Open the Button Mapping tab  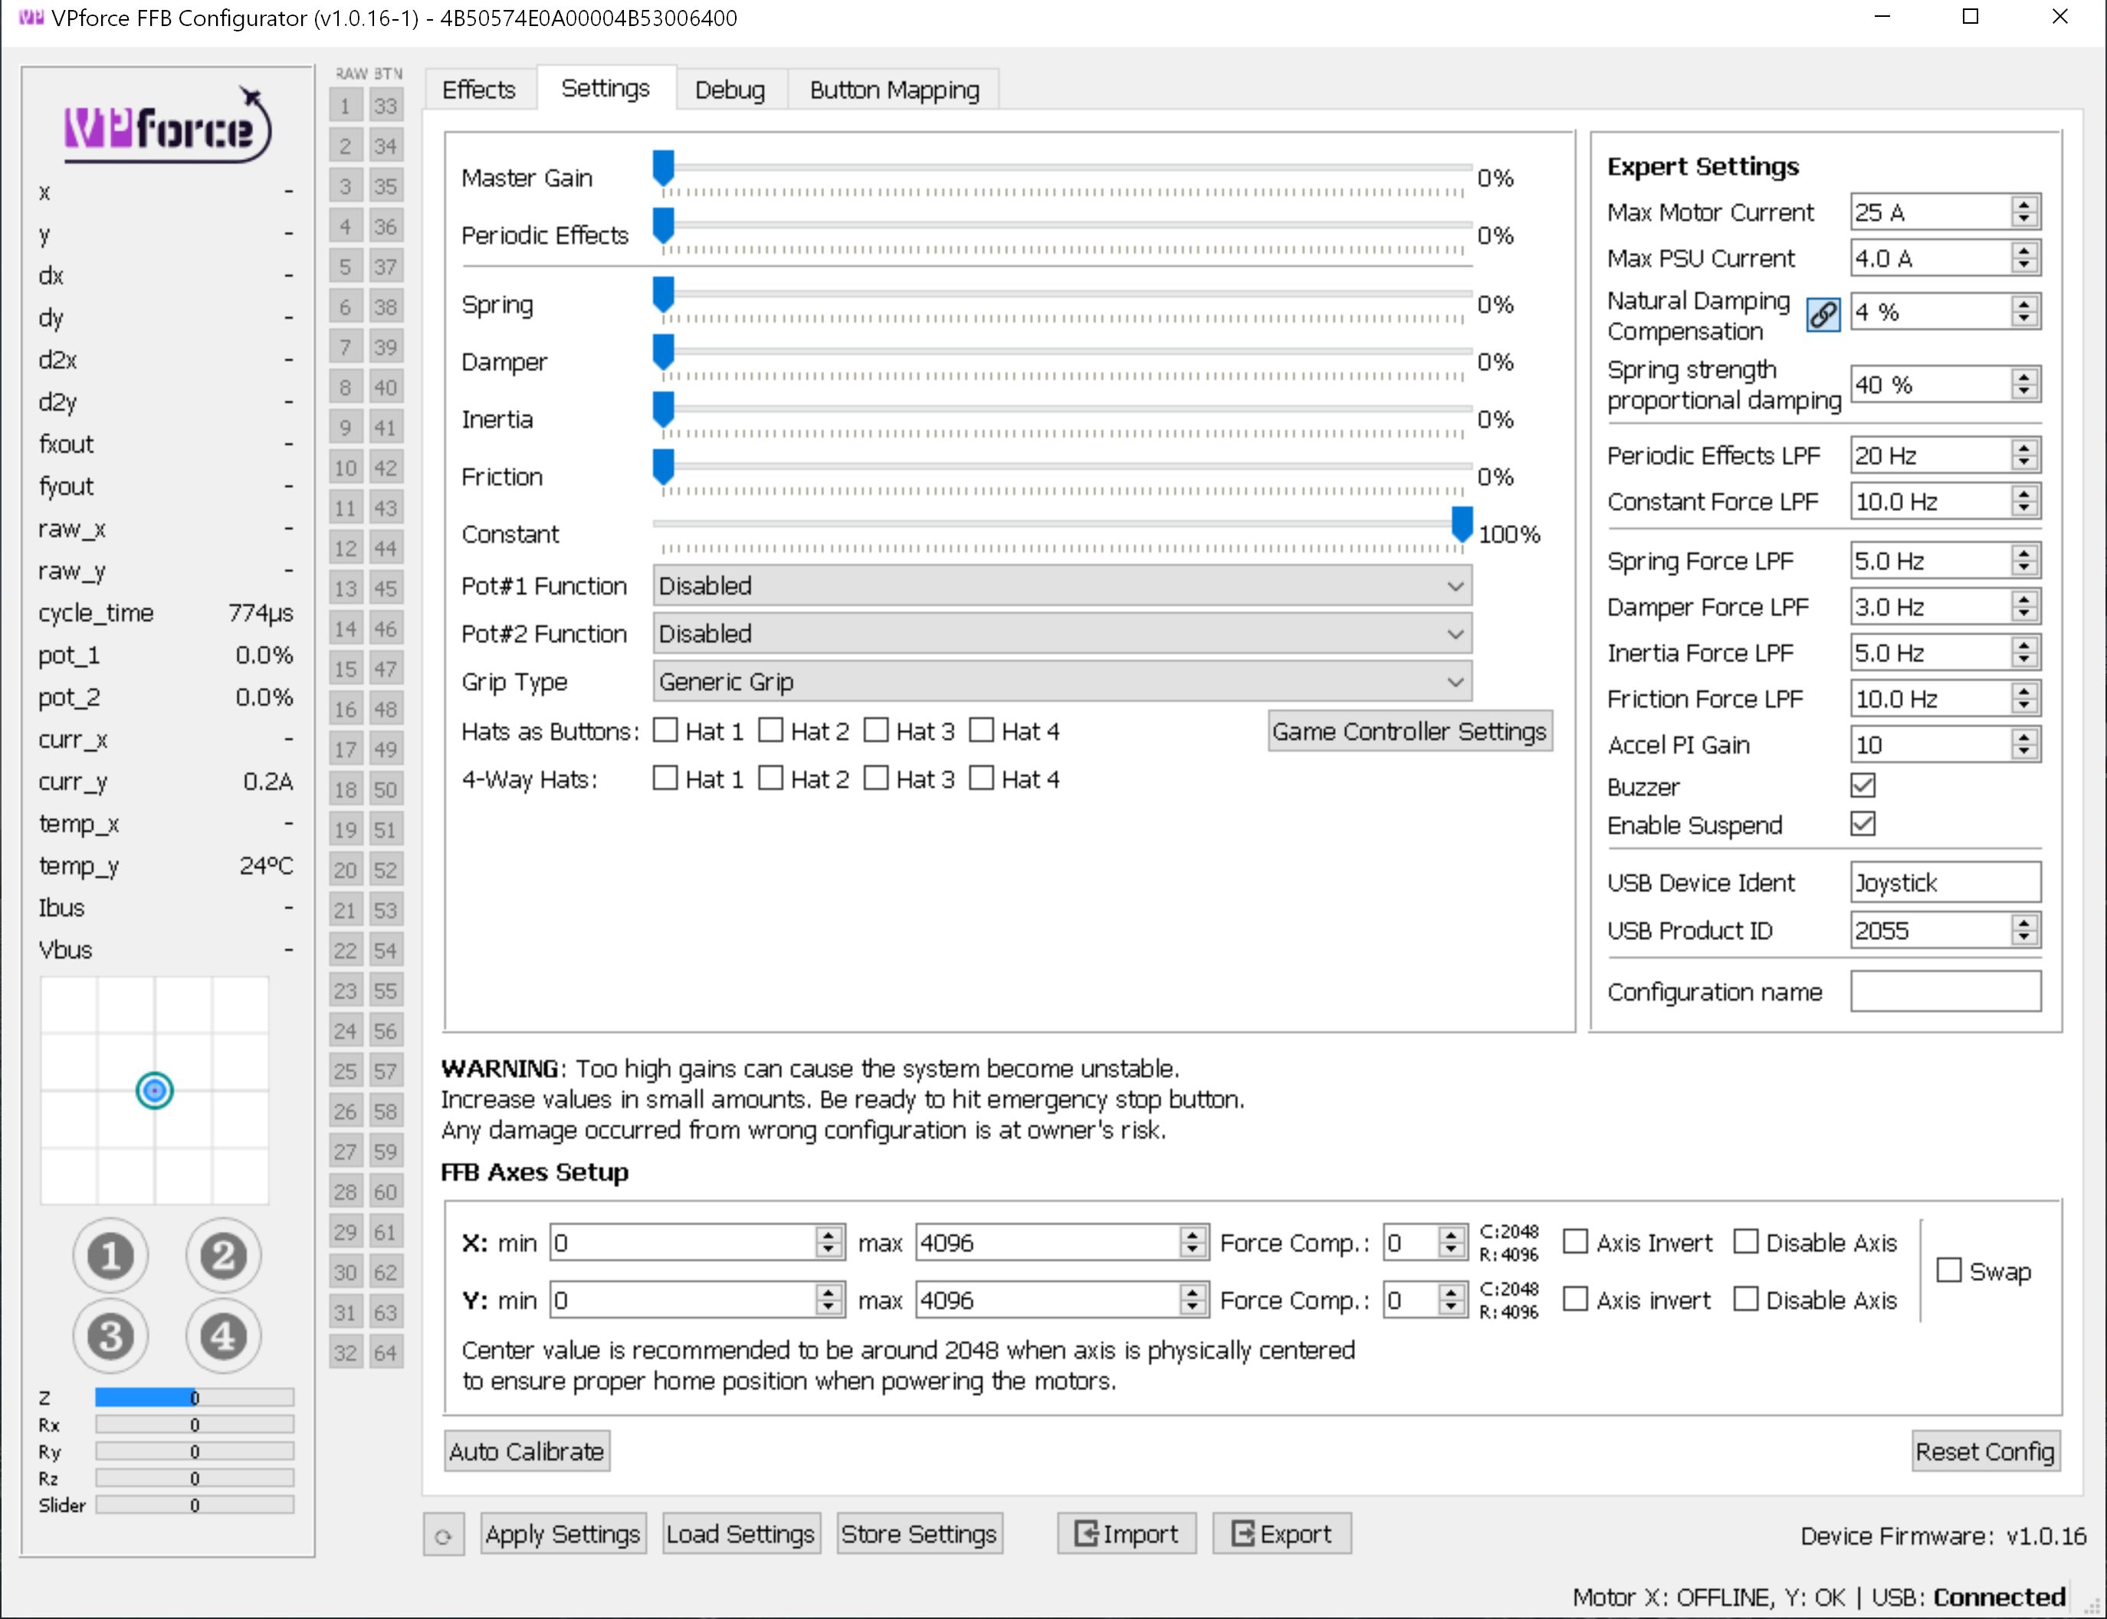click(894, 90)
